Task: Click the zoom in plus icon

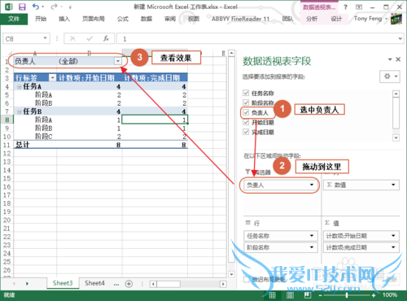Action: [374, 295]
